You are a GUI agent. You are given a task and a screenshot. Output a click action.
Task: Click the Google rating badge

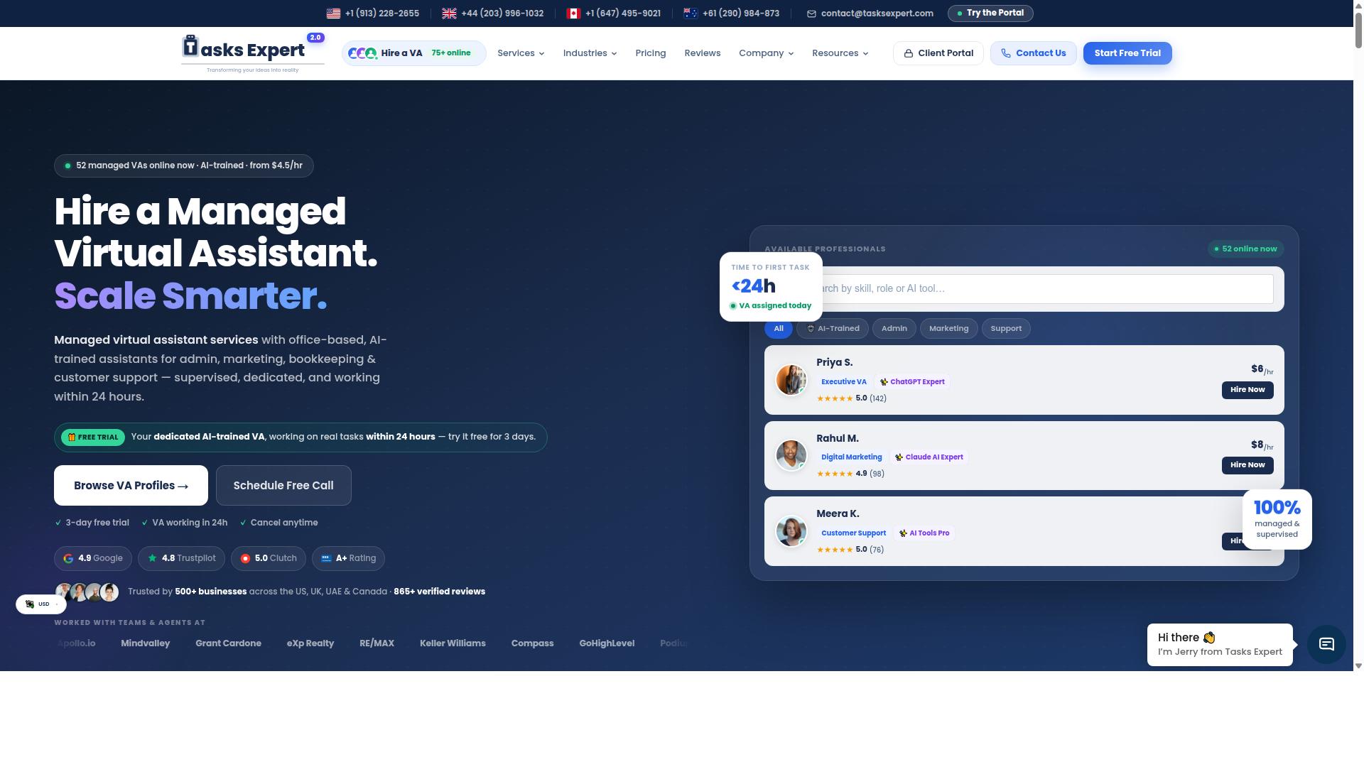click(x=93, y=558)
